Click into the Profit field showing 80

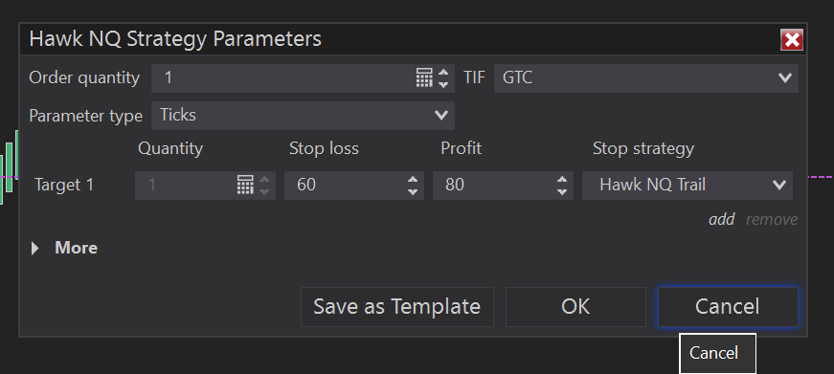[x=493, y=185]
